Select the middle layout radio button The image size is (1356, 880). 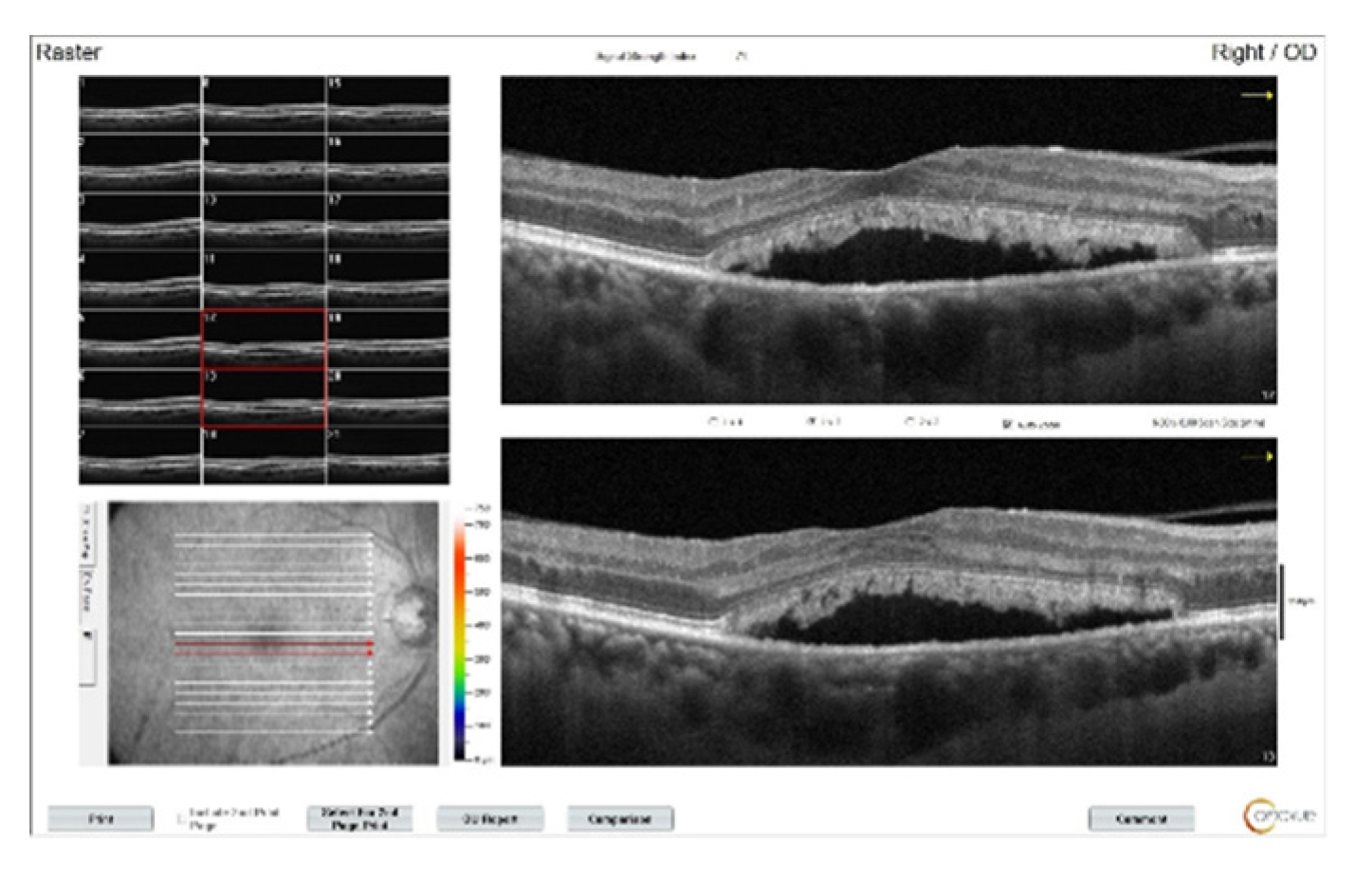(x=811, y=422)
